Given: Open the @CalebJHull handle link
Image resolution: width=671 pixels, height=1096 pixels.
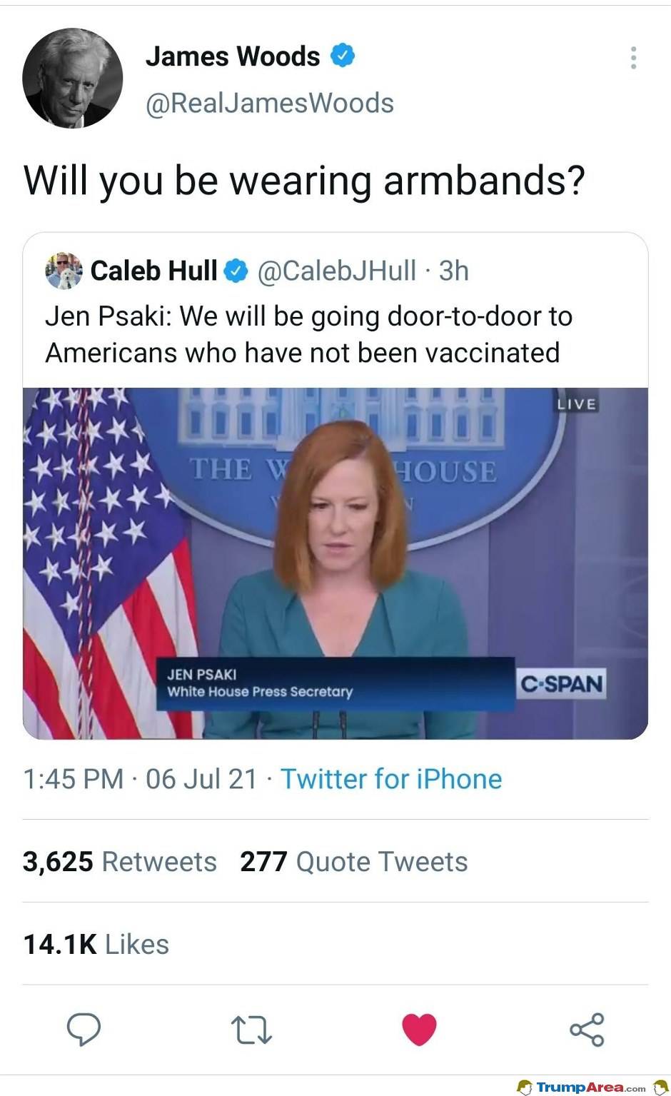Looking at the screenshot, I should click(x=335, y=271).
